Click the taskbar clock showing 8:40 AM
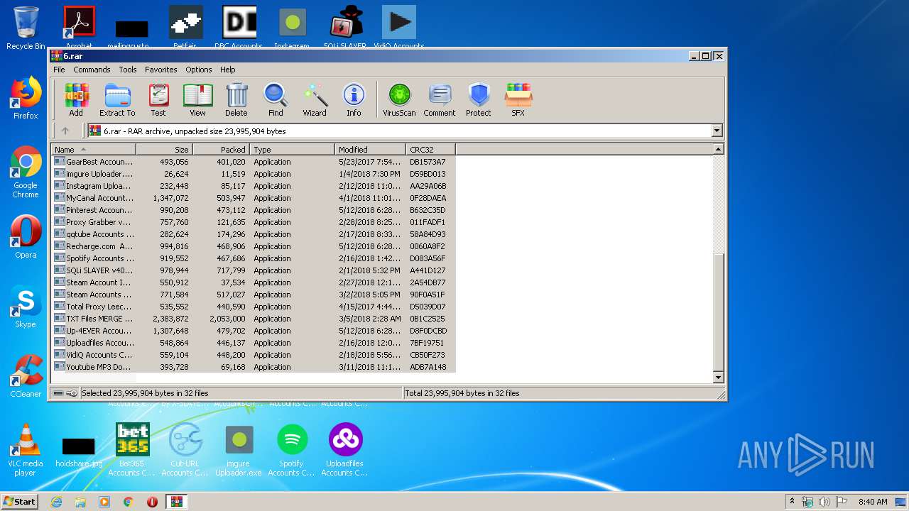Image resolution: width=909 pixels, height=511 pixels. (x=873, y=501)
